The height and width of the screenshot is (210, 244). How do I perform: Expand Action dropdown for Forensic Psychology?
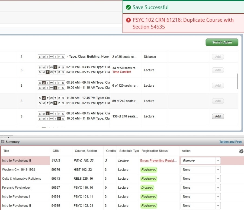pos(218,188)
